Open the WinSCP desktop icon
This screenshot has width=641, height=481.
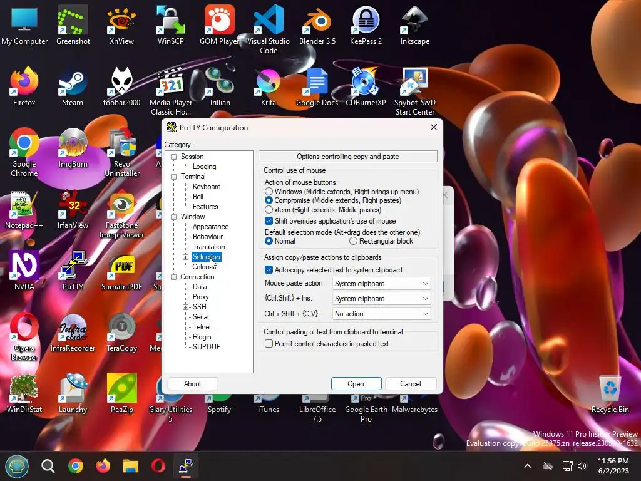[x=170, y=24]
